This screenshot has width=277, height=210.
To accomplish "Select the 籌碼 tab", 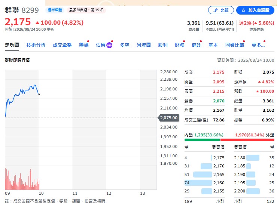I will click(84, 45).
